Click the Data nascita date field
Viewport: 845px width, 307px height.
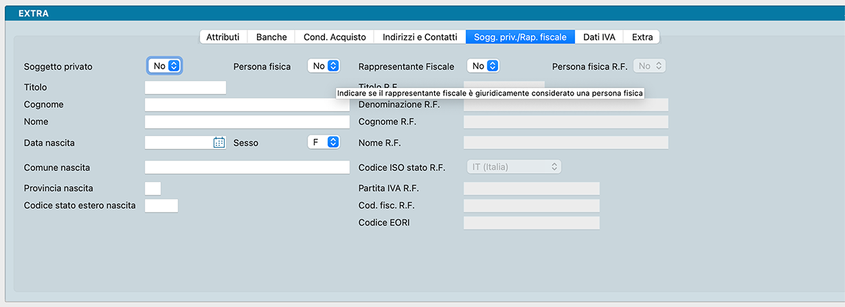(179, 143)
